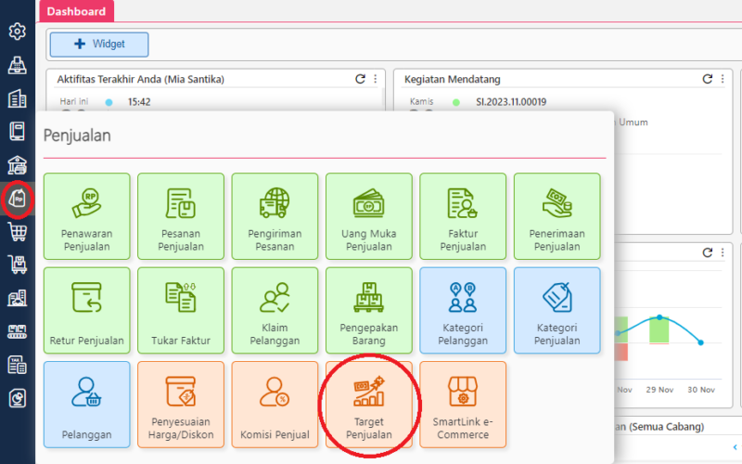The image size is (742, 464).
Task: Open Target Penjualan module
Action: coord(369,406)
